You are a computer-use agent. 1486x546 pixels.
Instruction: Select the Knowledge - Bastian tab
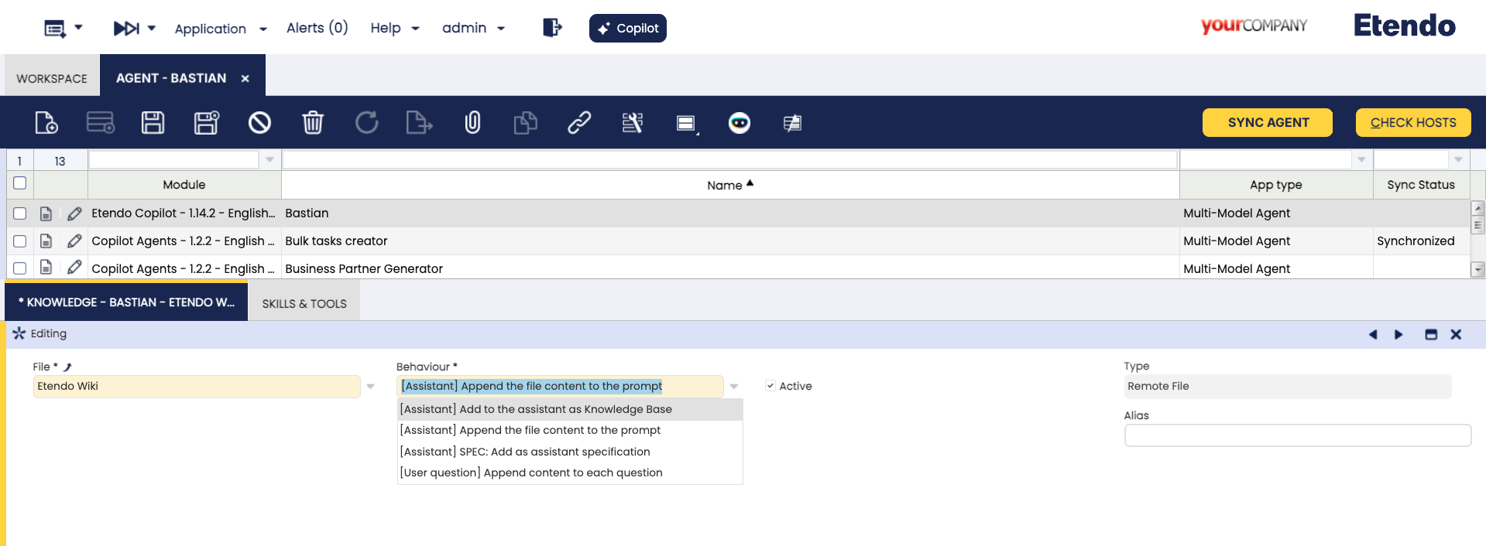[126, 302]
